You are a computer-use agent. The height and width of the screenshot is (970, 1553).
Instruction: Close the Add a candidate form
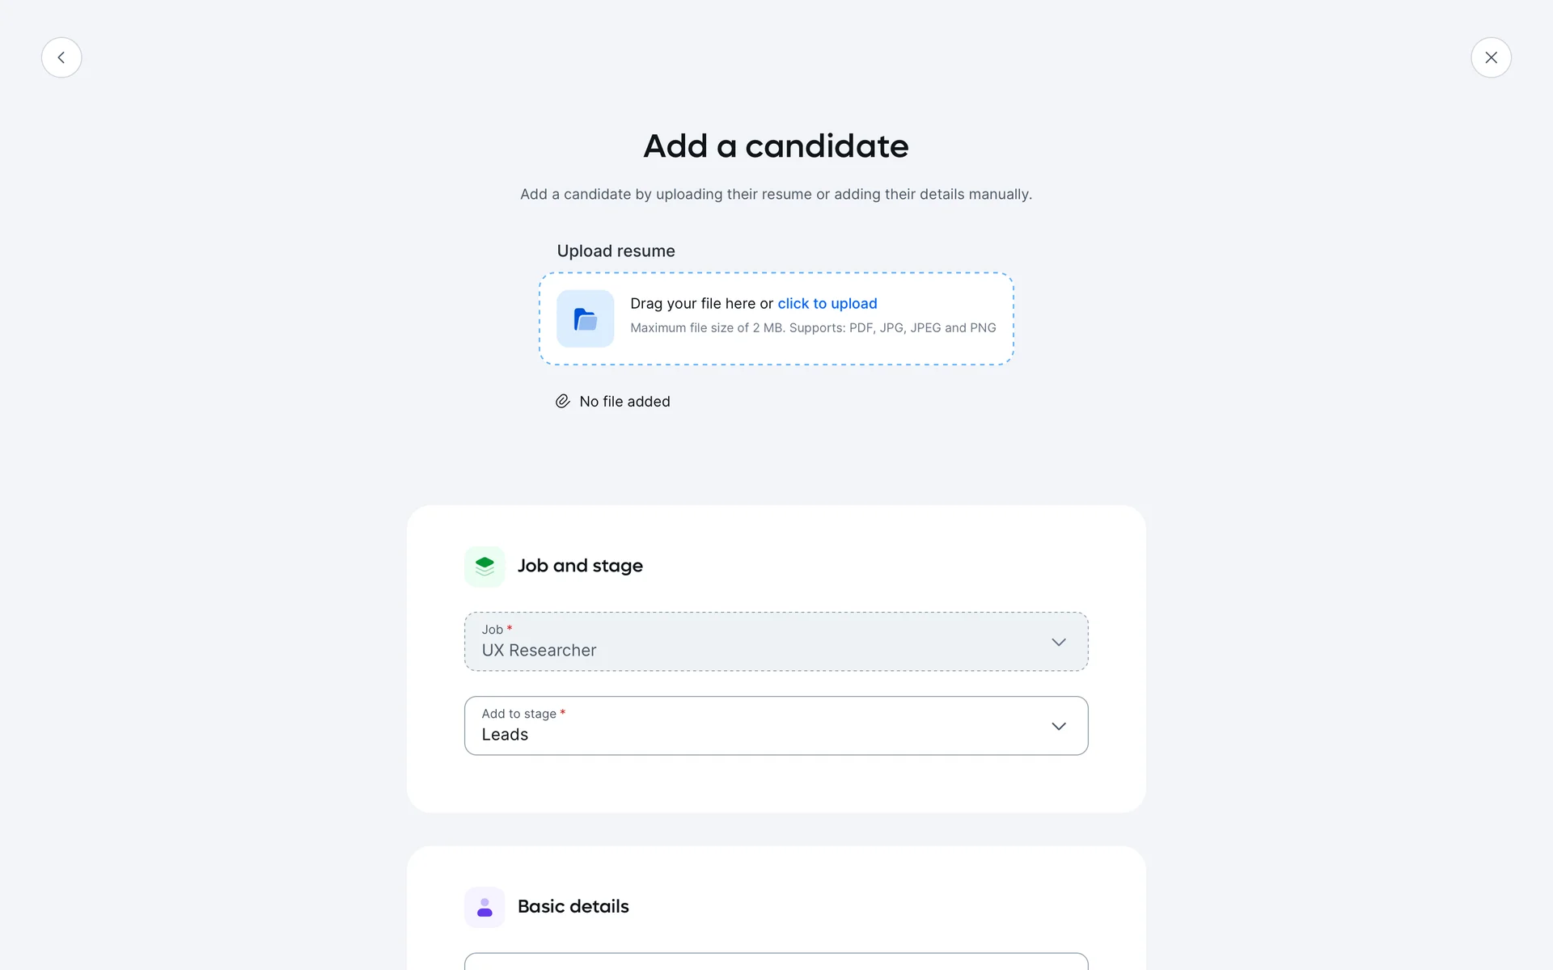click(1491, 57)
